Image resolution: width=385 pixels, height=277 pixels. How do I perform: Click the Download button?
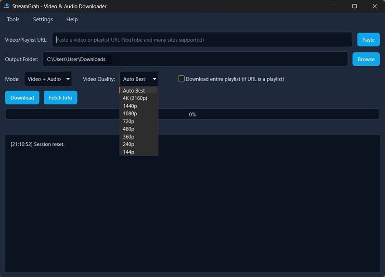tap(22, 98)
